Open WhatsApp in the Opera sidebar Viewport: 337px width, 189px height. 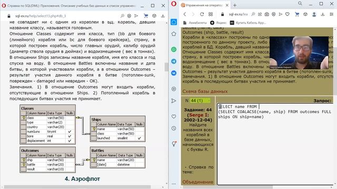pyautogui.click(x=174, y=49)
